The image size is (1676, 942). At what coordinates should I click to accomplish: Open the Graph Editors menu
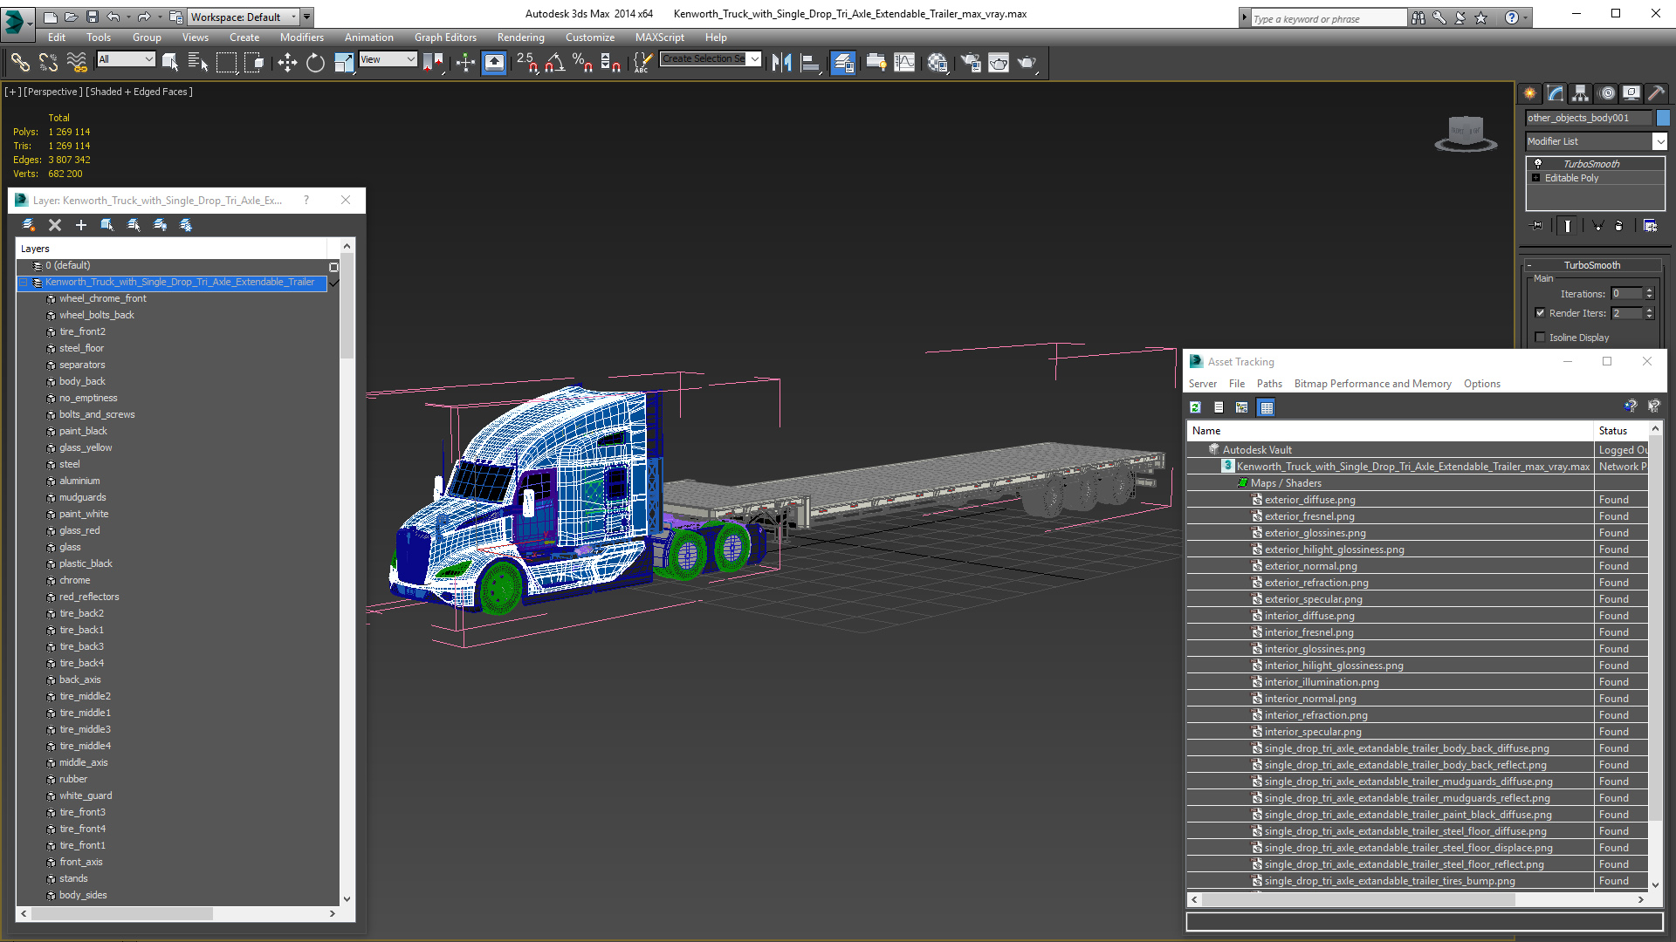coord(445,38)
